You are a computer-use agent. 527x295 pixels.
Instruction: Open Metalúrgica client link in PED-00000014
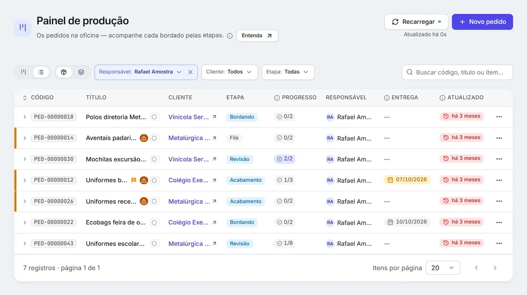pyautogui.click(x=192, y=138)
